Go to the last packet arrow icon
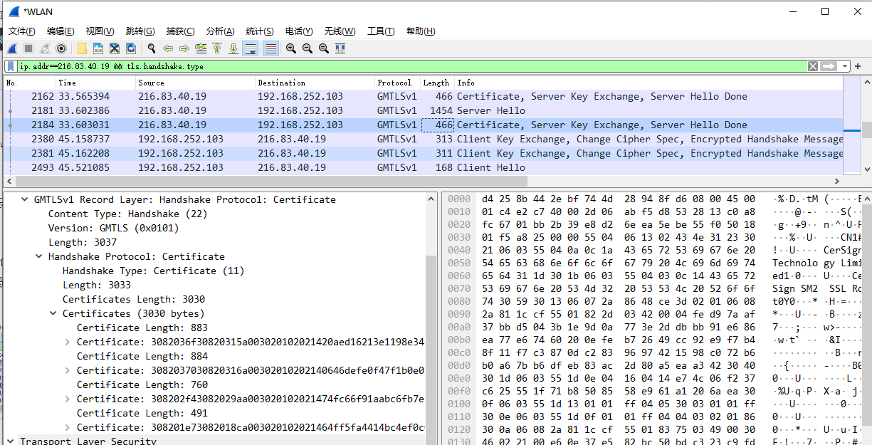 point(233,48)
